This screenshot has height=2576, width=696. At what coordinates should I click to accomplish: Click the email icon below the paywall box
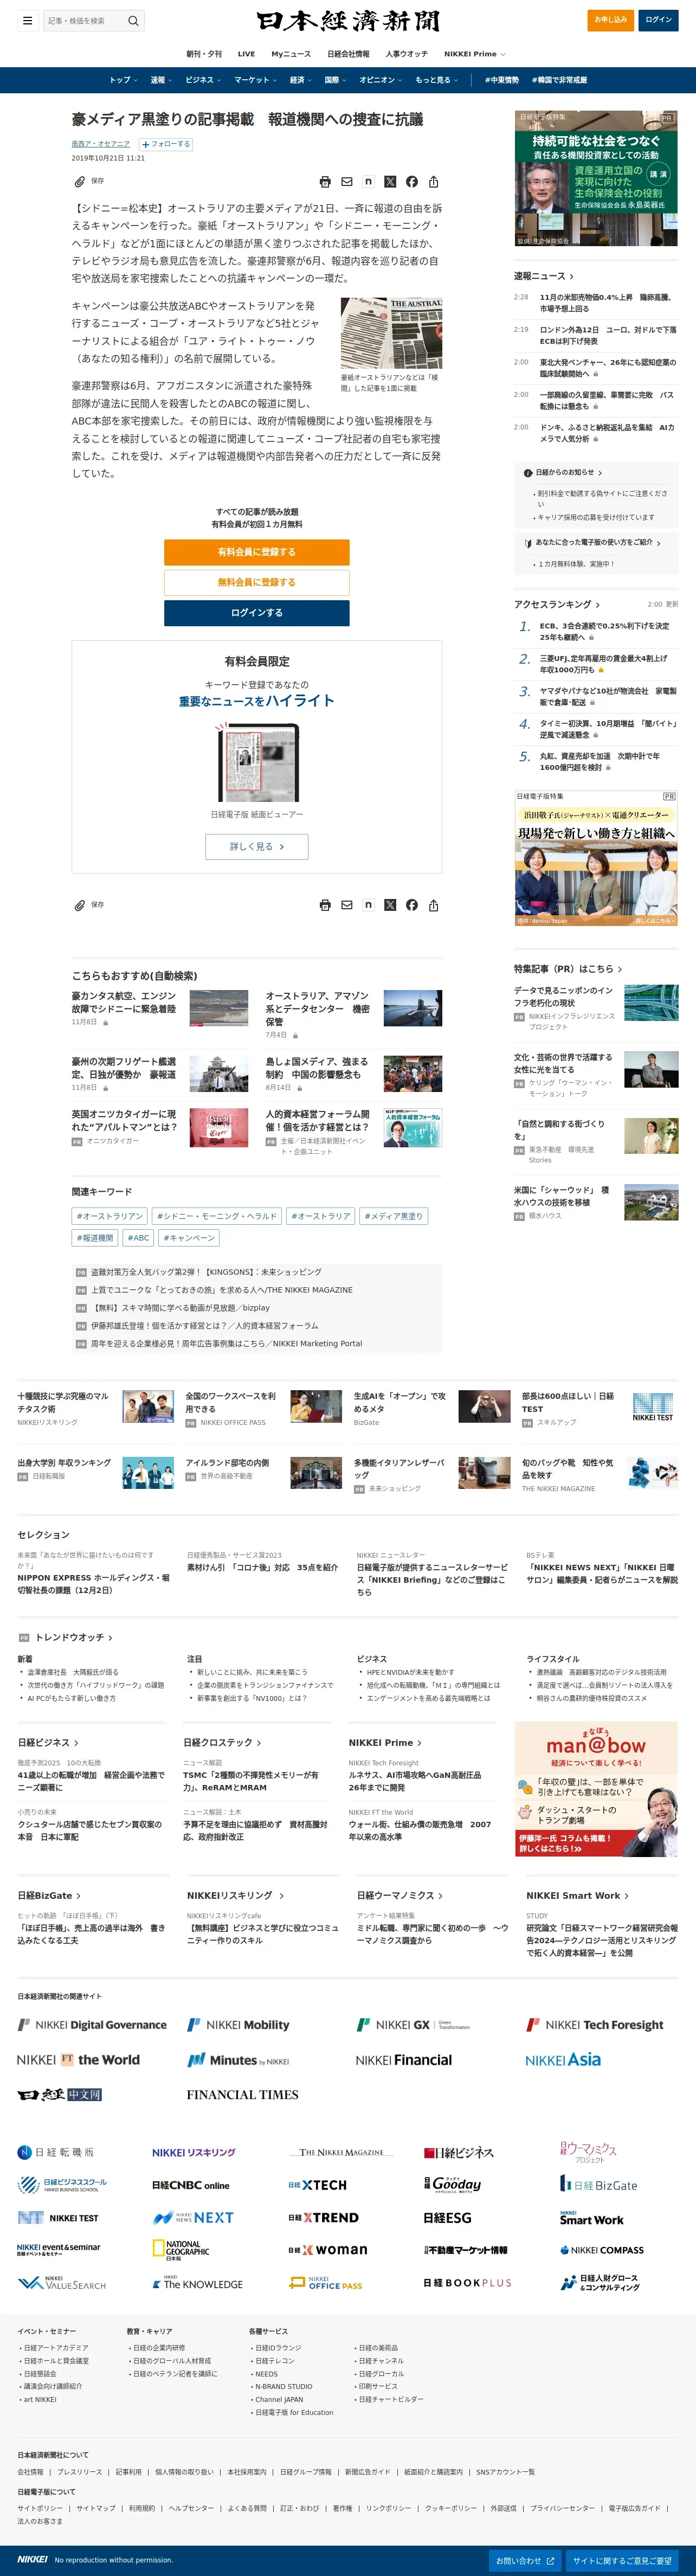tap(347, 905)
